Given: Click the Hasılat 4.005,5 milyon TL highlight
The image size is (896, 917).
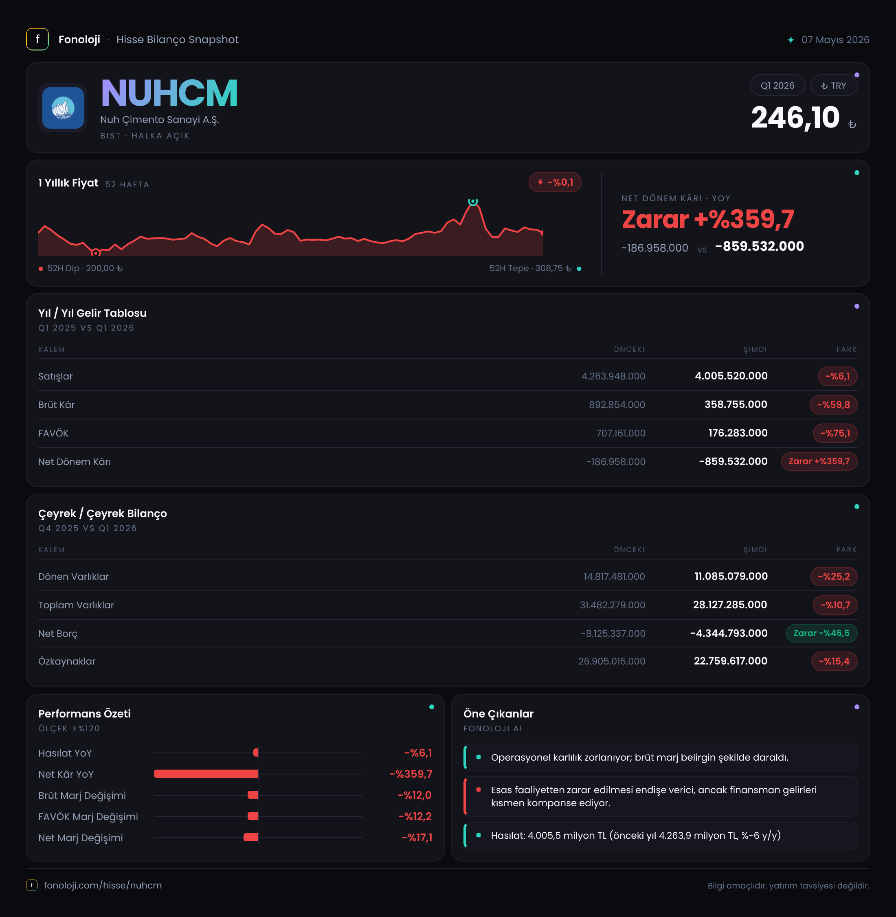Looking at the screenshot, I should (x=660, y=836).
